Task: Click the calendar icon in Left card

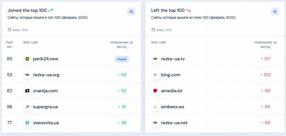Action: point(153,30)
